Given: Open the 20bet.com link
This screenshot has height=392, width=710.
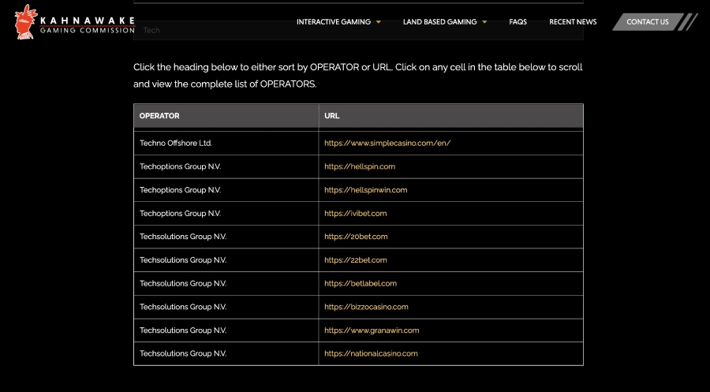Looking at the screenshot, I should 356,237.
